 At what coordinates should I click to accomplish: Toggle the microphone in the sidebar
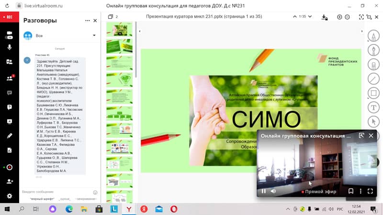pyautogui.click(x=9, y=47)
